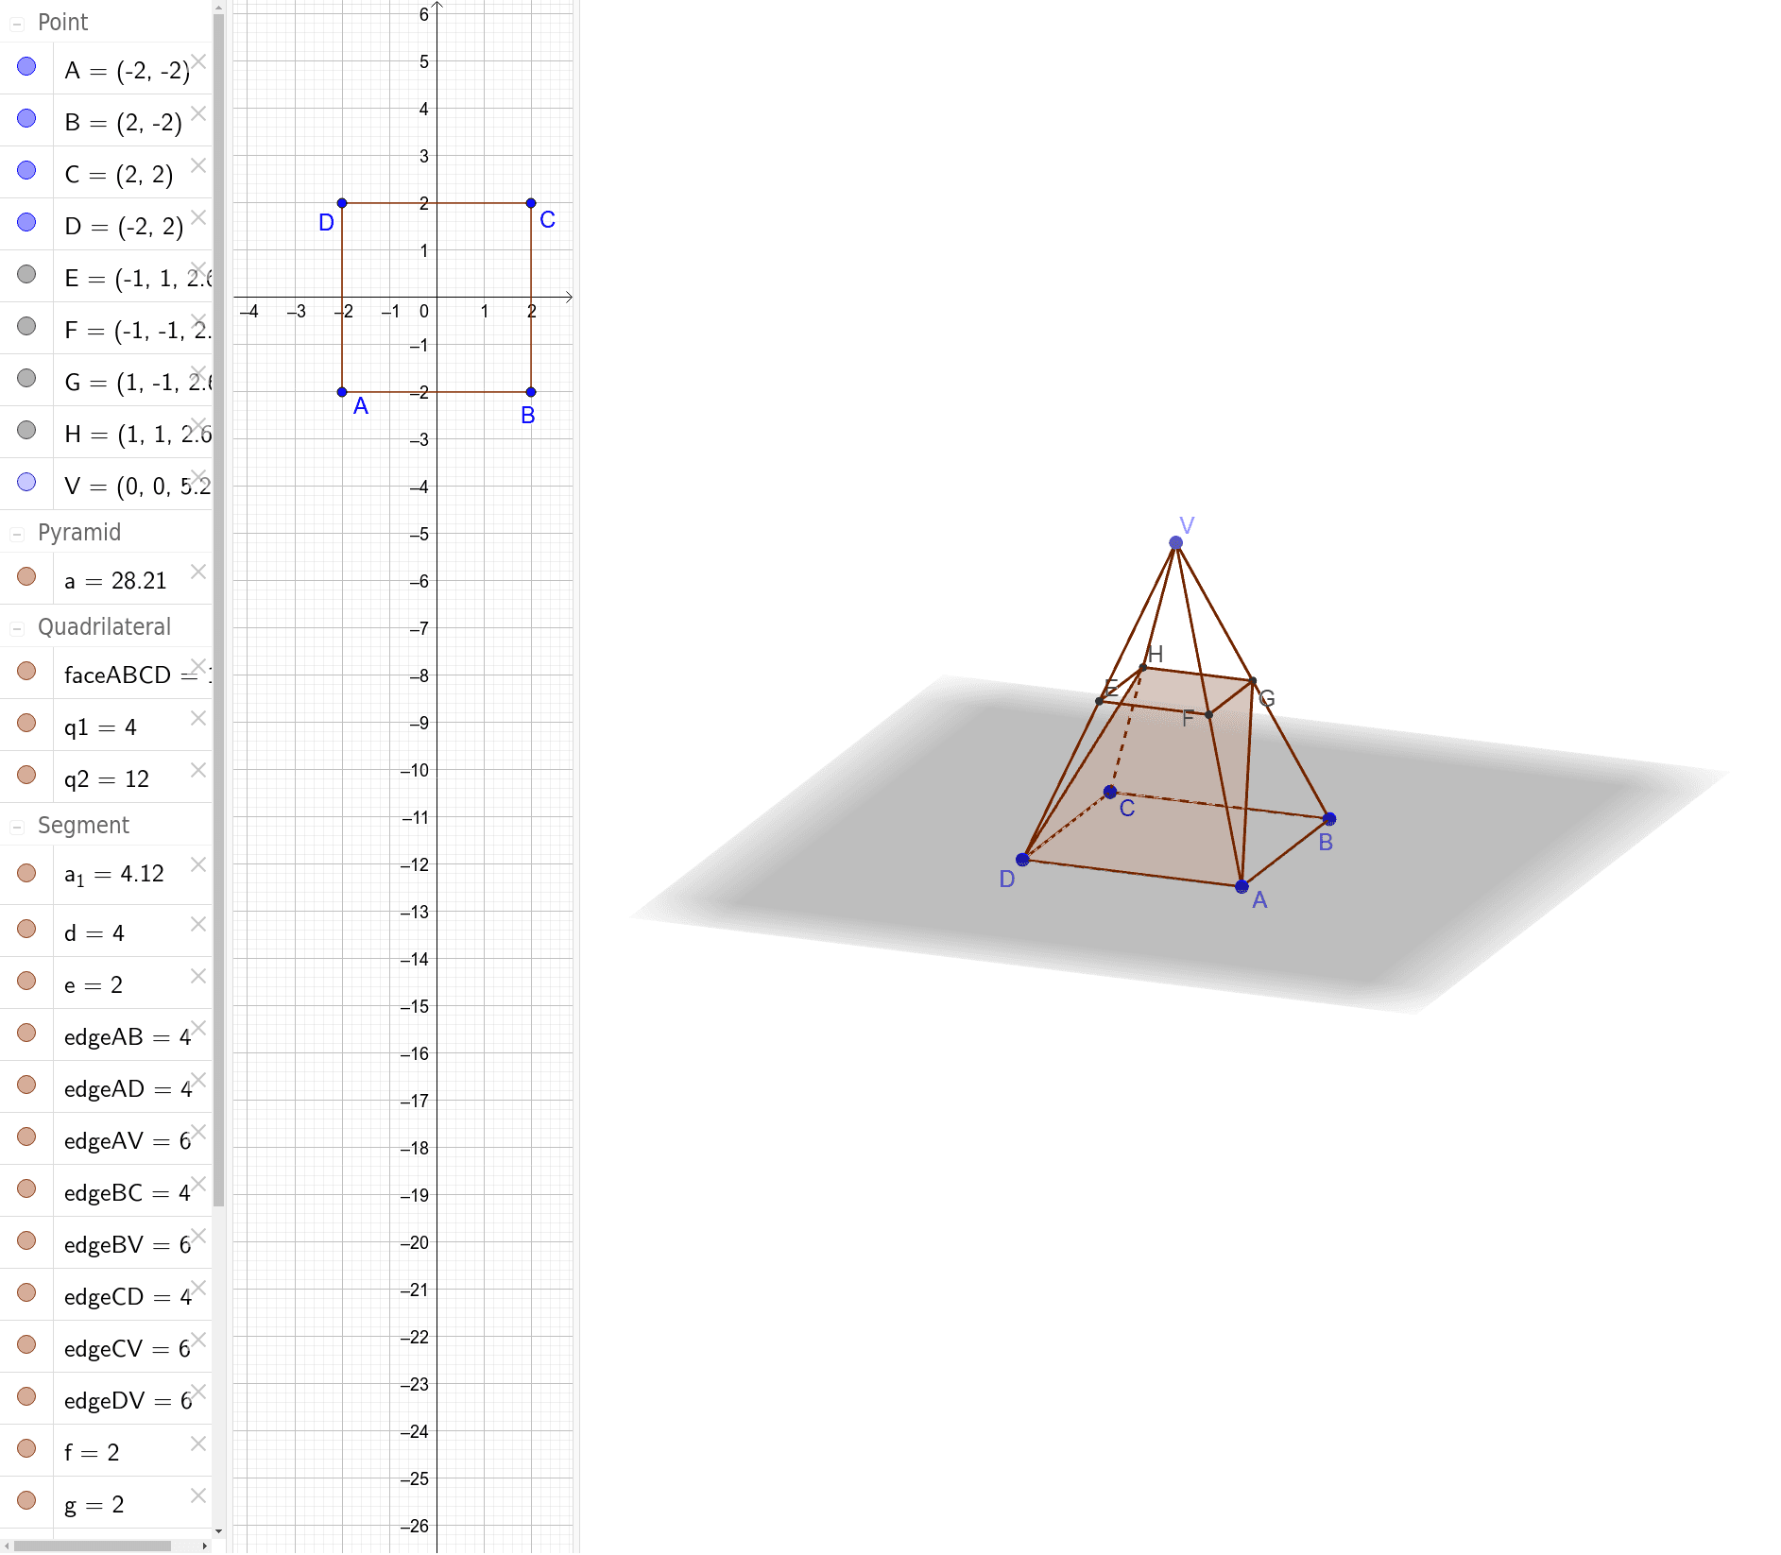Delete point H using its × icon
The width and height of the screenshot is (1781, 1555).
198,423
